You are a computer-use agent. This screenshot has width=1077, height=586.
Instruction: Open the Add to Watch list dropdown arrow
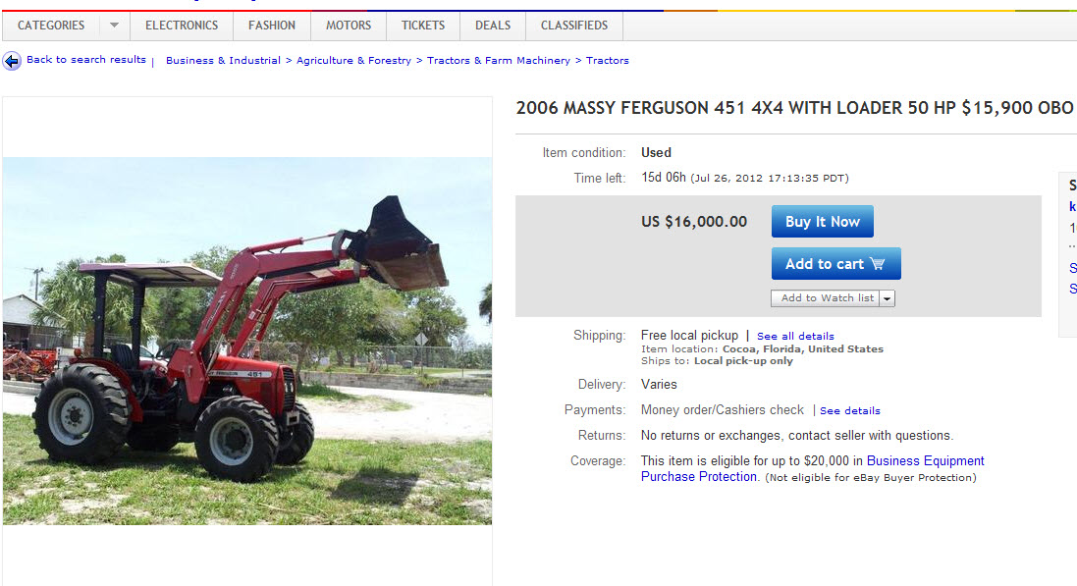coord(888,298)
